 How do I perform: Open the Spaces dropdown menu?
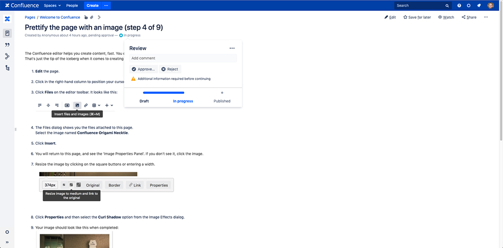(52, 5)
